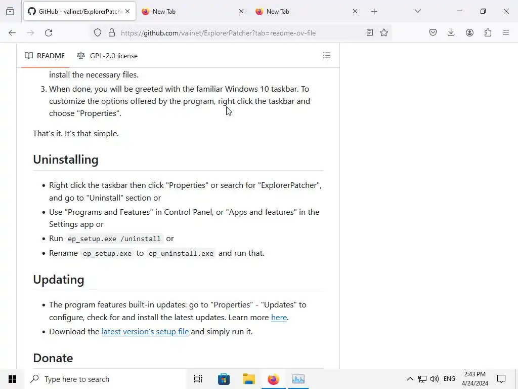
Task: Open Task View on taskbar
Action: pos(198,379)
